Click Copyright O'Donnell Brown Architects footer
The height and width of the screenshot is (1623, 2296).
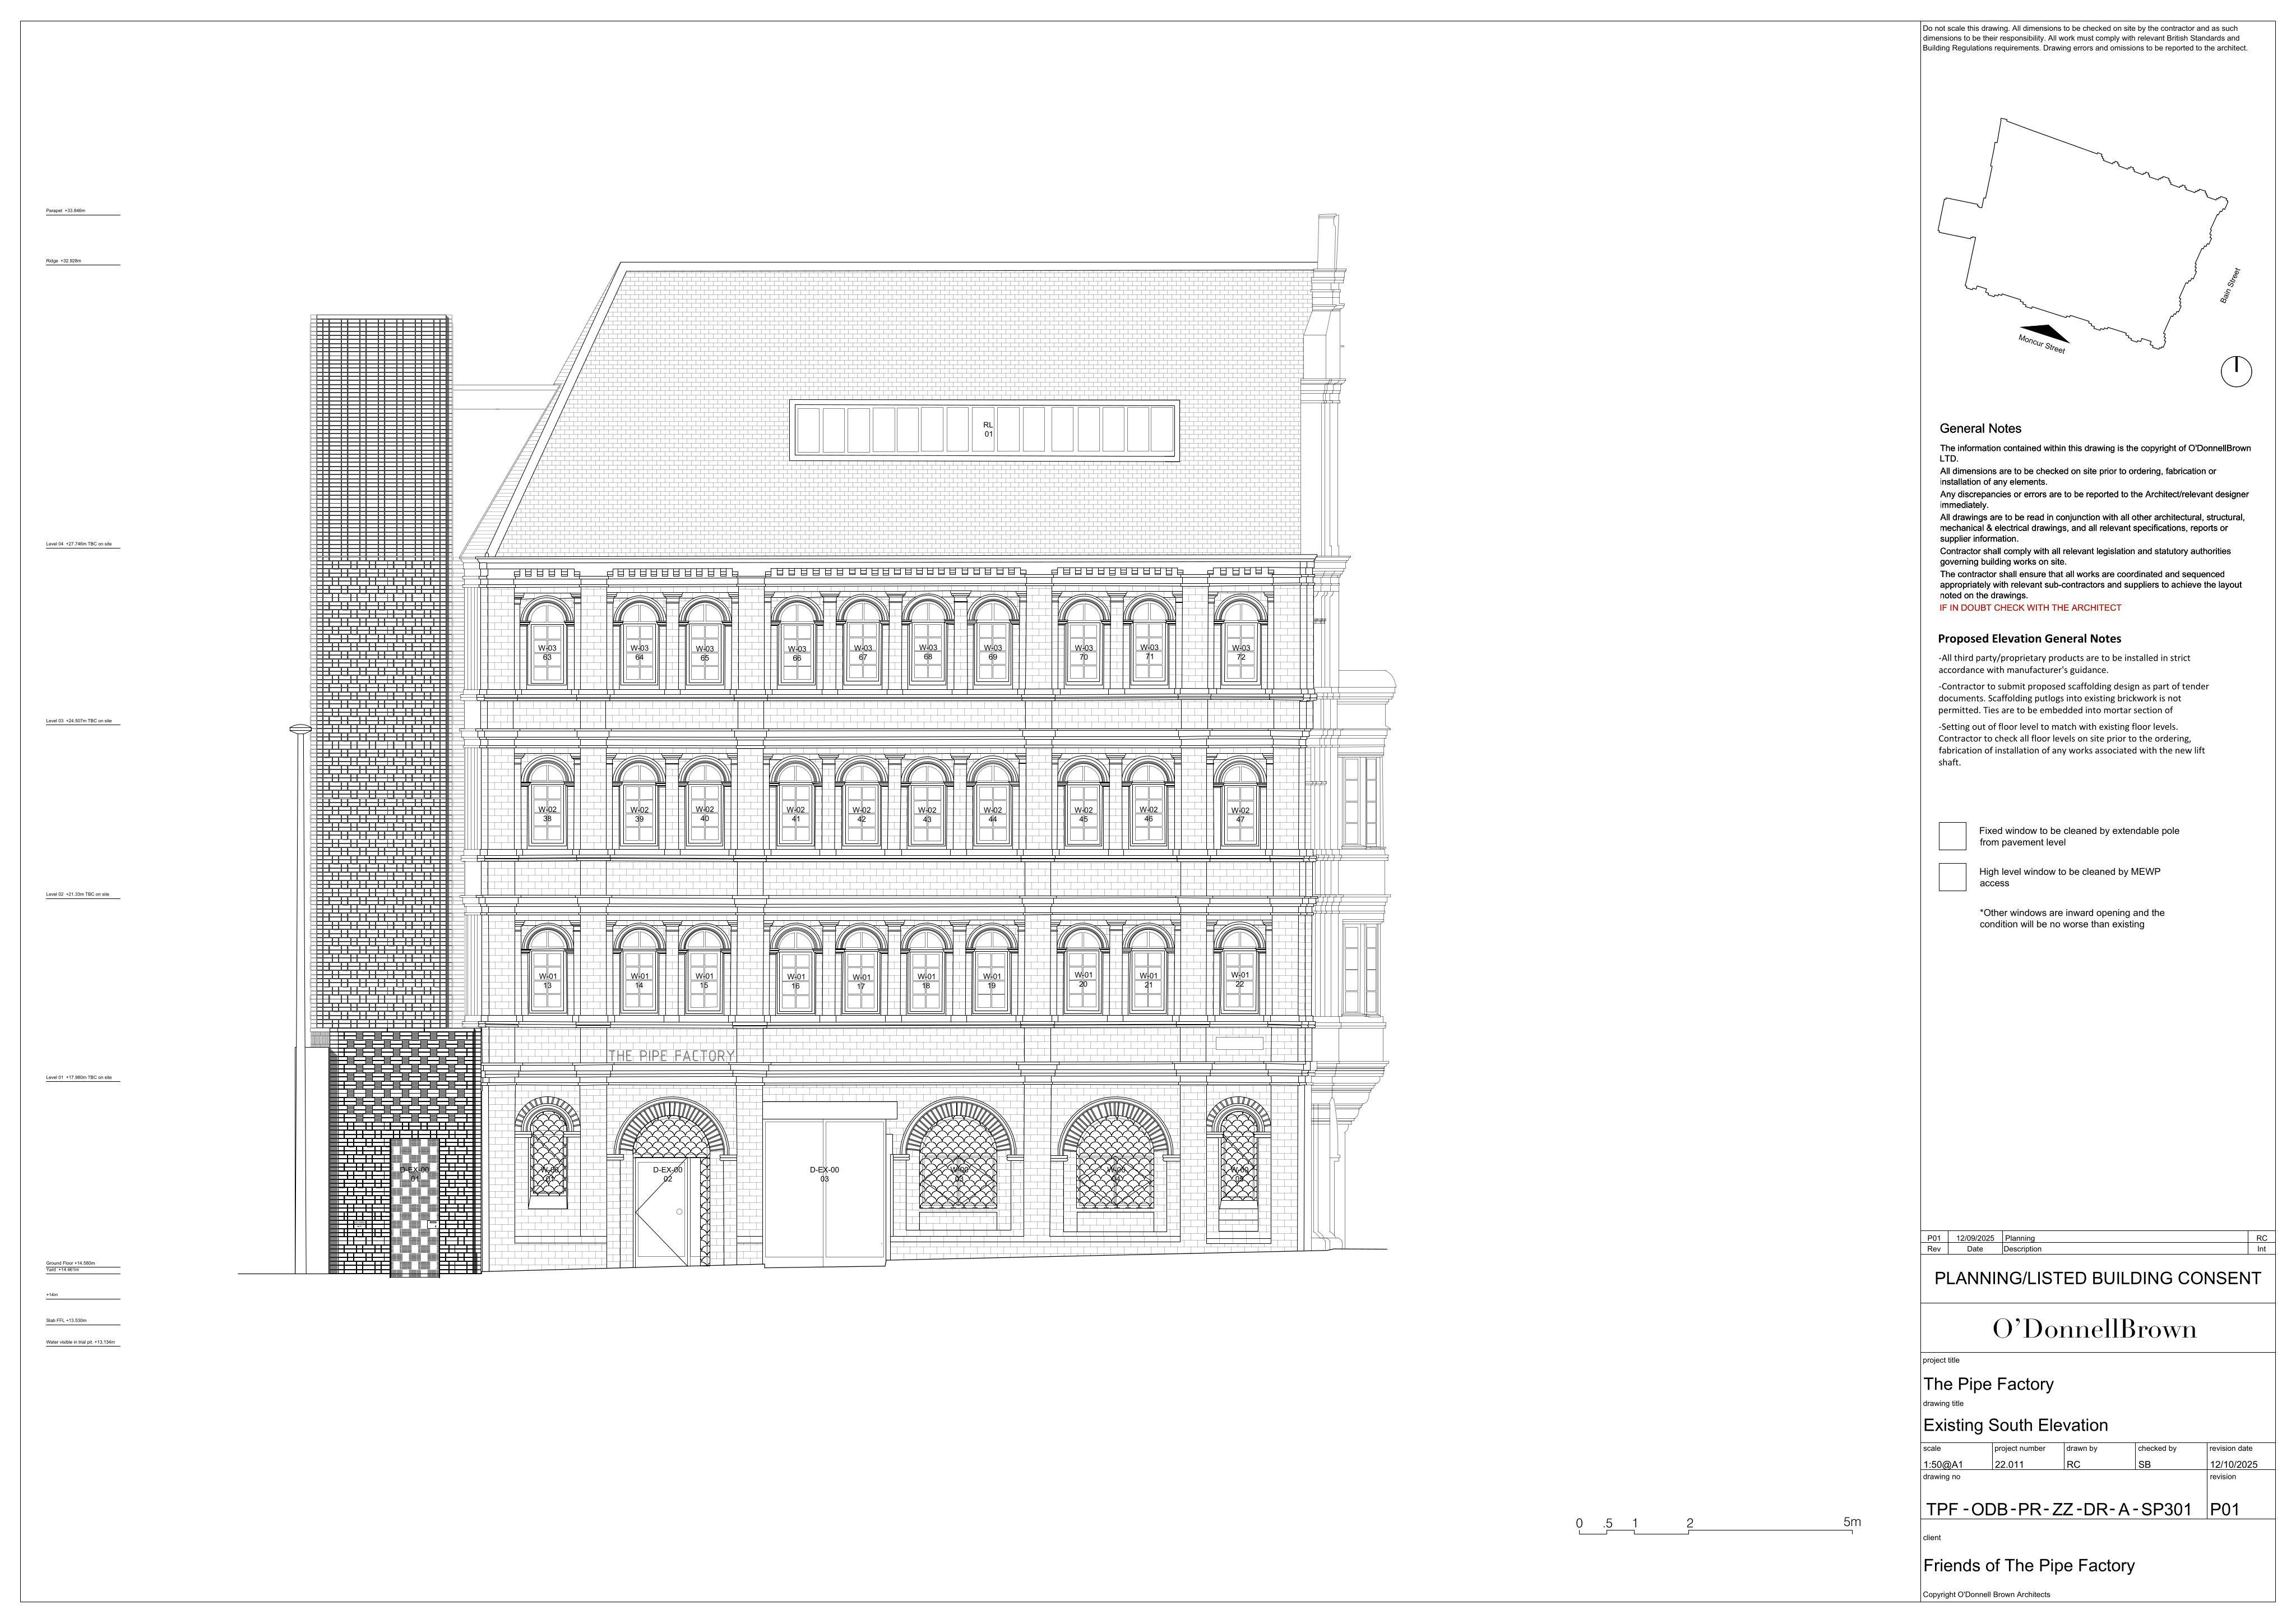pyautogui.click(x=1986, y=1595)
